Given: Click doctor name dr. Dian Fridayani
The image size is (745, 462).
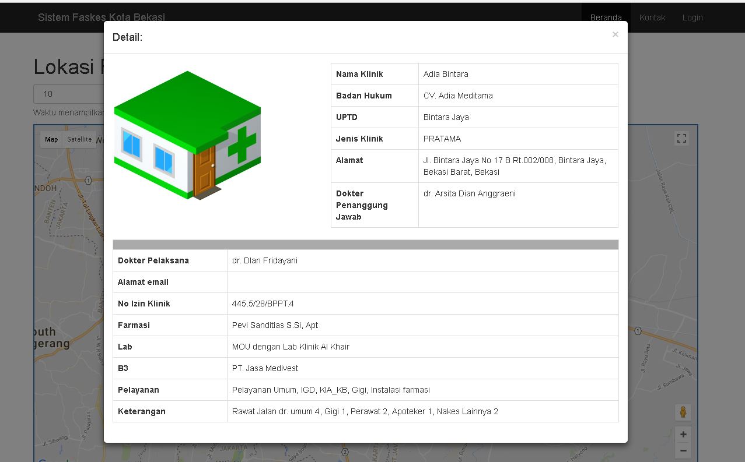Looking at the screenshot, I should [264, 260].
